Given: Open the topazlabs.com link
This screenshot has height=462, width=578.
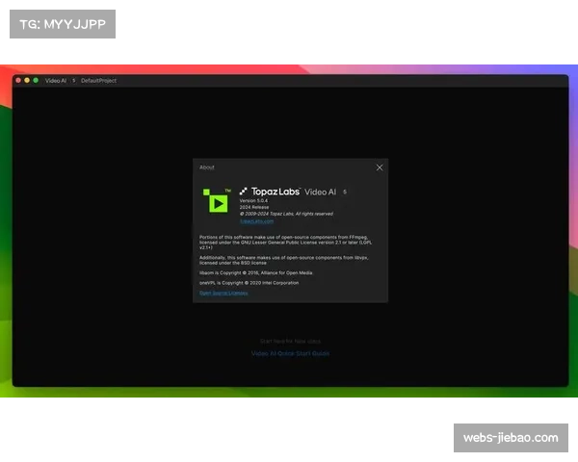Looking at the screenshot, I should click(256, 221).
